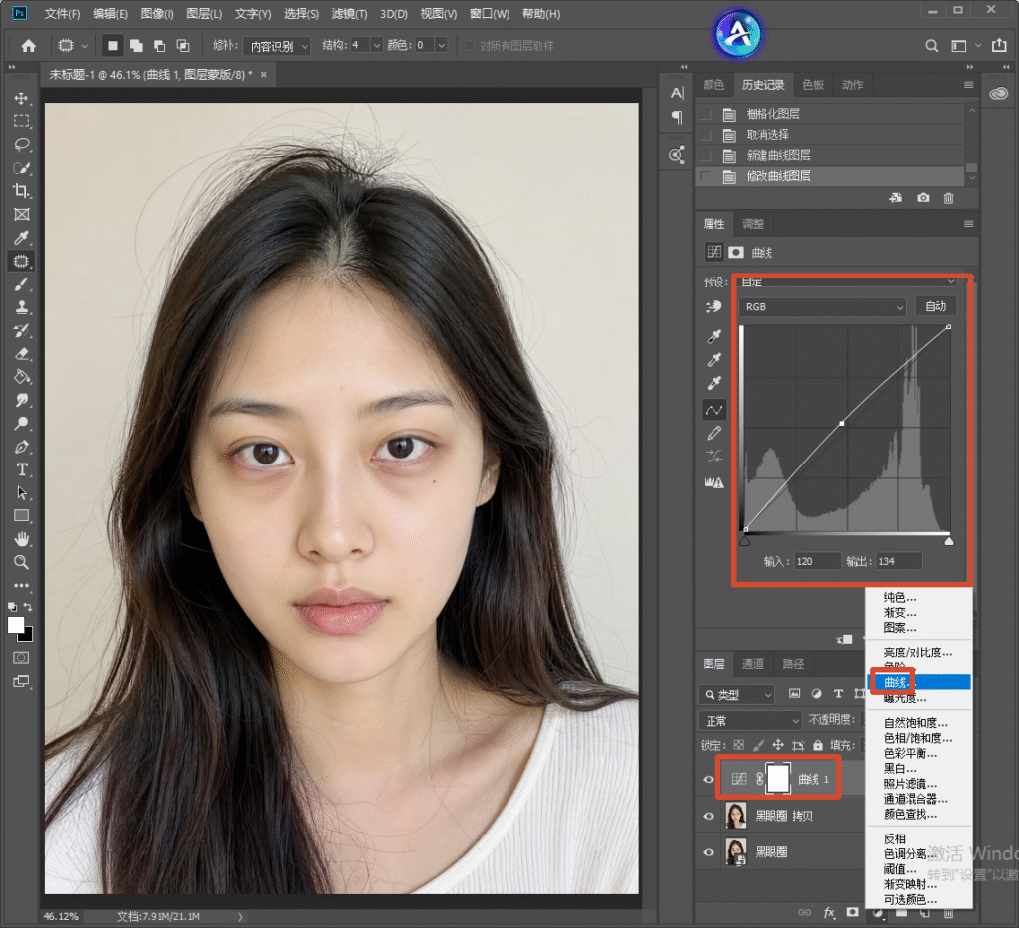Choose 亮度/对比度 from the popup list
Viewport: 1019px width, 928px height.
(x=918, y=652)
